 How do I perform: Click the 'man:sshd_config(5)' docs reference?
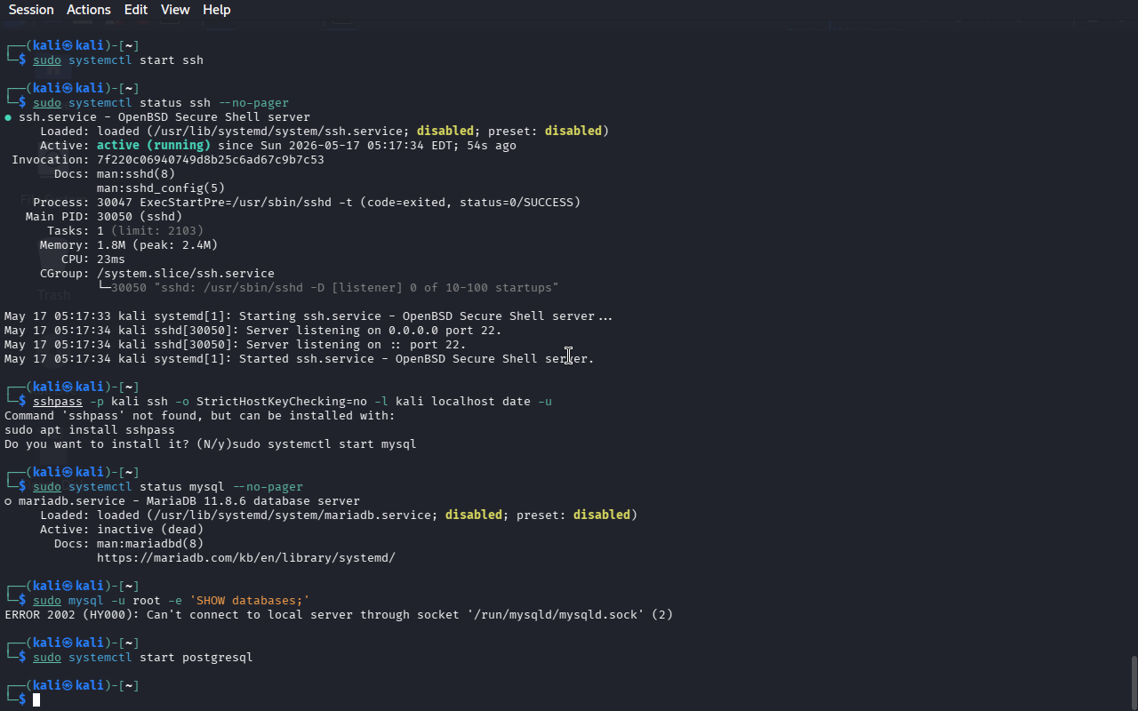(x=161, y=188)
